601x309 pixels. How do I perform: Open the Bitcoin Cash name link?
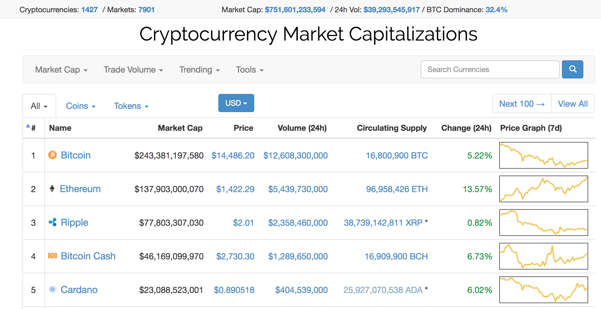(x=88, y=256)
